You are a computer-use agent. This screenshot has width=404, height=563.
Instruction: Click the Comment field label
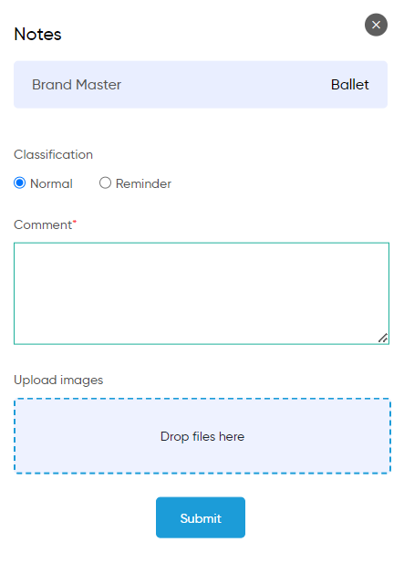(43, 225)
